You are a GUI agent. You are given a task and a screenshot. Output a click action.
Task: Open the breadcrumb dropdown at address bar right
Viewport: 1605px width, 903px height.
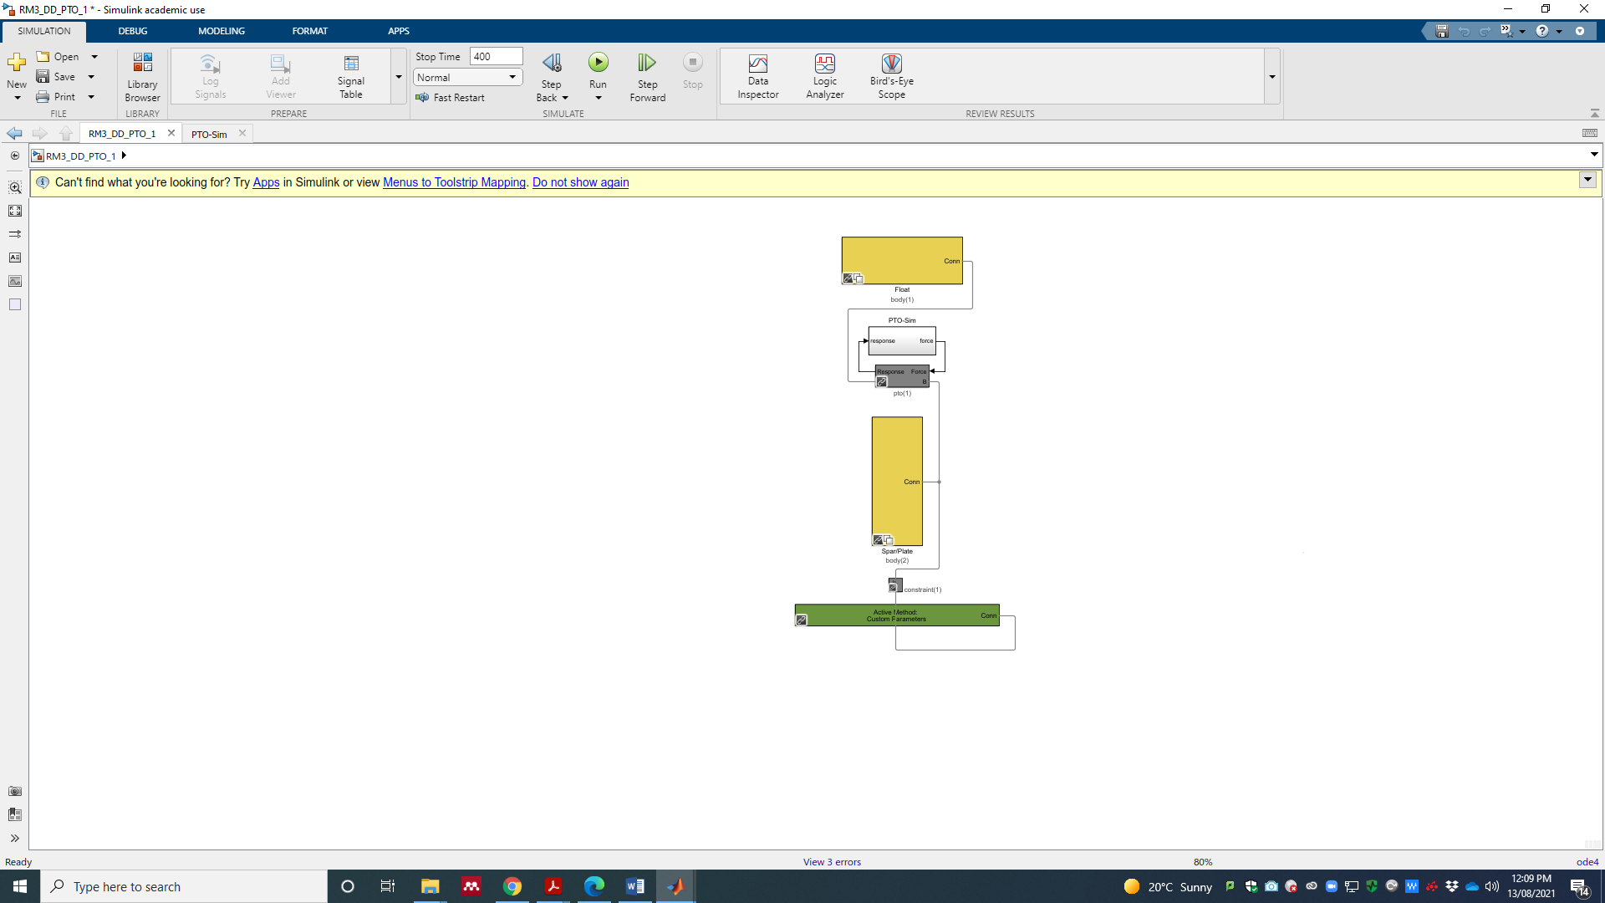pyautogui.click(x=1593, y=155)
